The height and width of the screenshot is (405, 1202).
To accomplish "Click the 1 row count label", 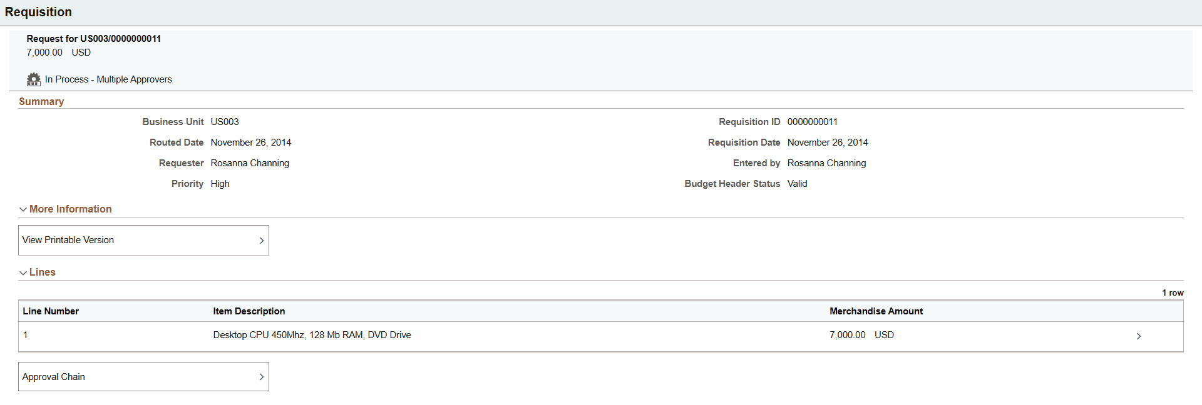I will coord(1173,293).
